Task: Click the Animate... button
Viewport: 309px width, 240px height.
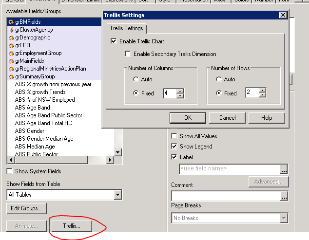Action: 26,226
